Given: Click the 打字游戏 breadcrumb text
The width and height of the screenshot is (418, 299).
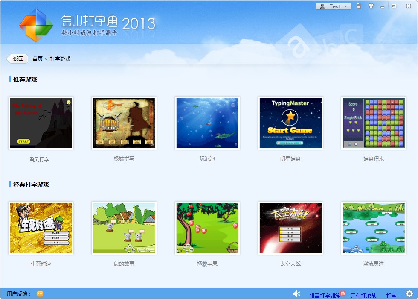Looking at the screenshot, I should [60, 59].
